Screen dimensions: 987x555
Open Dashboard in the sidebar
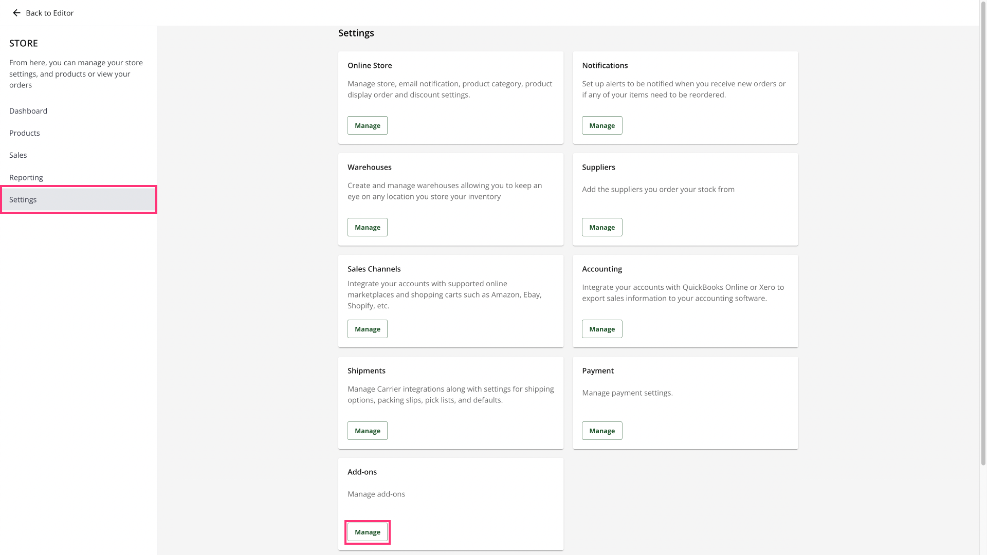pyautogui.click(x=28, y=111)
